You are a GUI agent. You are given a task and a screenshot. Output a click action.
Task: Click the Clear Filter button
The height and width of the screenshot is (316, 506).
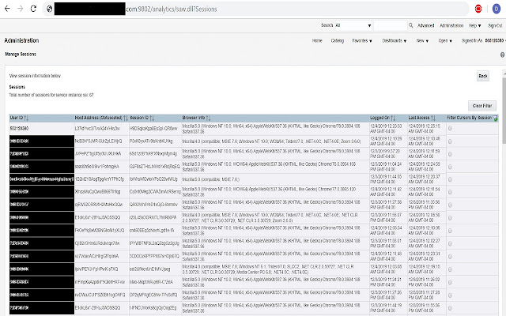[x=482, y=106]
